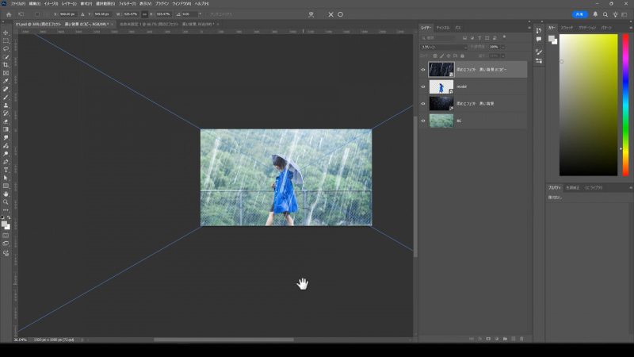Open the Layer menu
The image size is (634, 357).
(69, 4)
